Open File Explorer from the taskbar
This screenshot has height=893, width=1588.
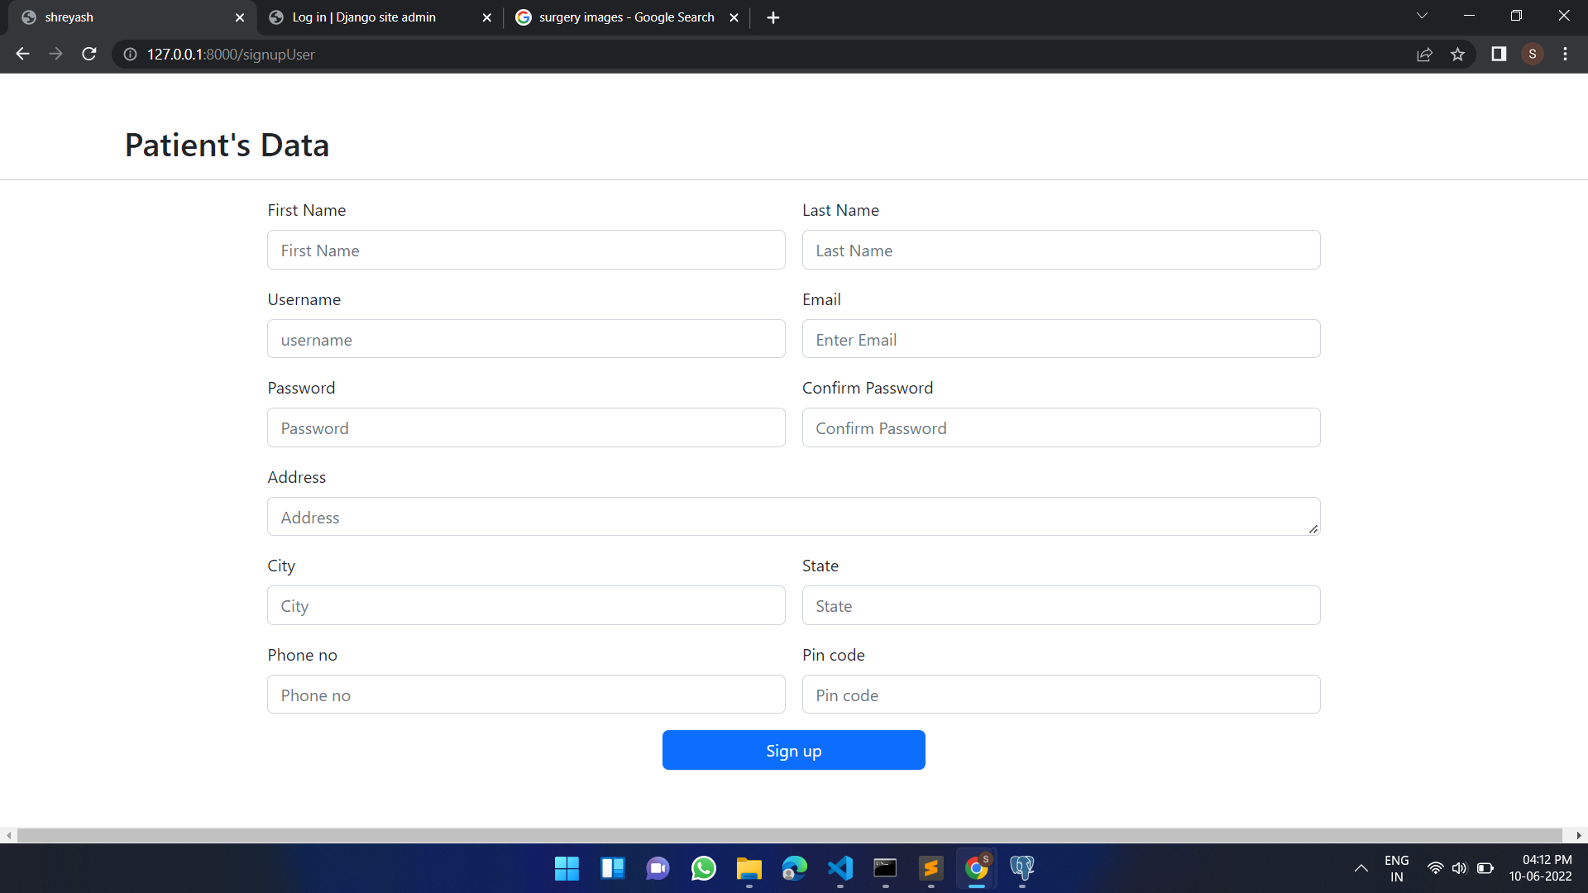(749, 868)
